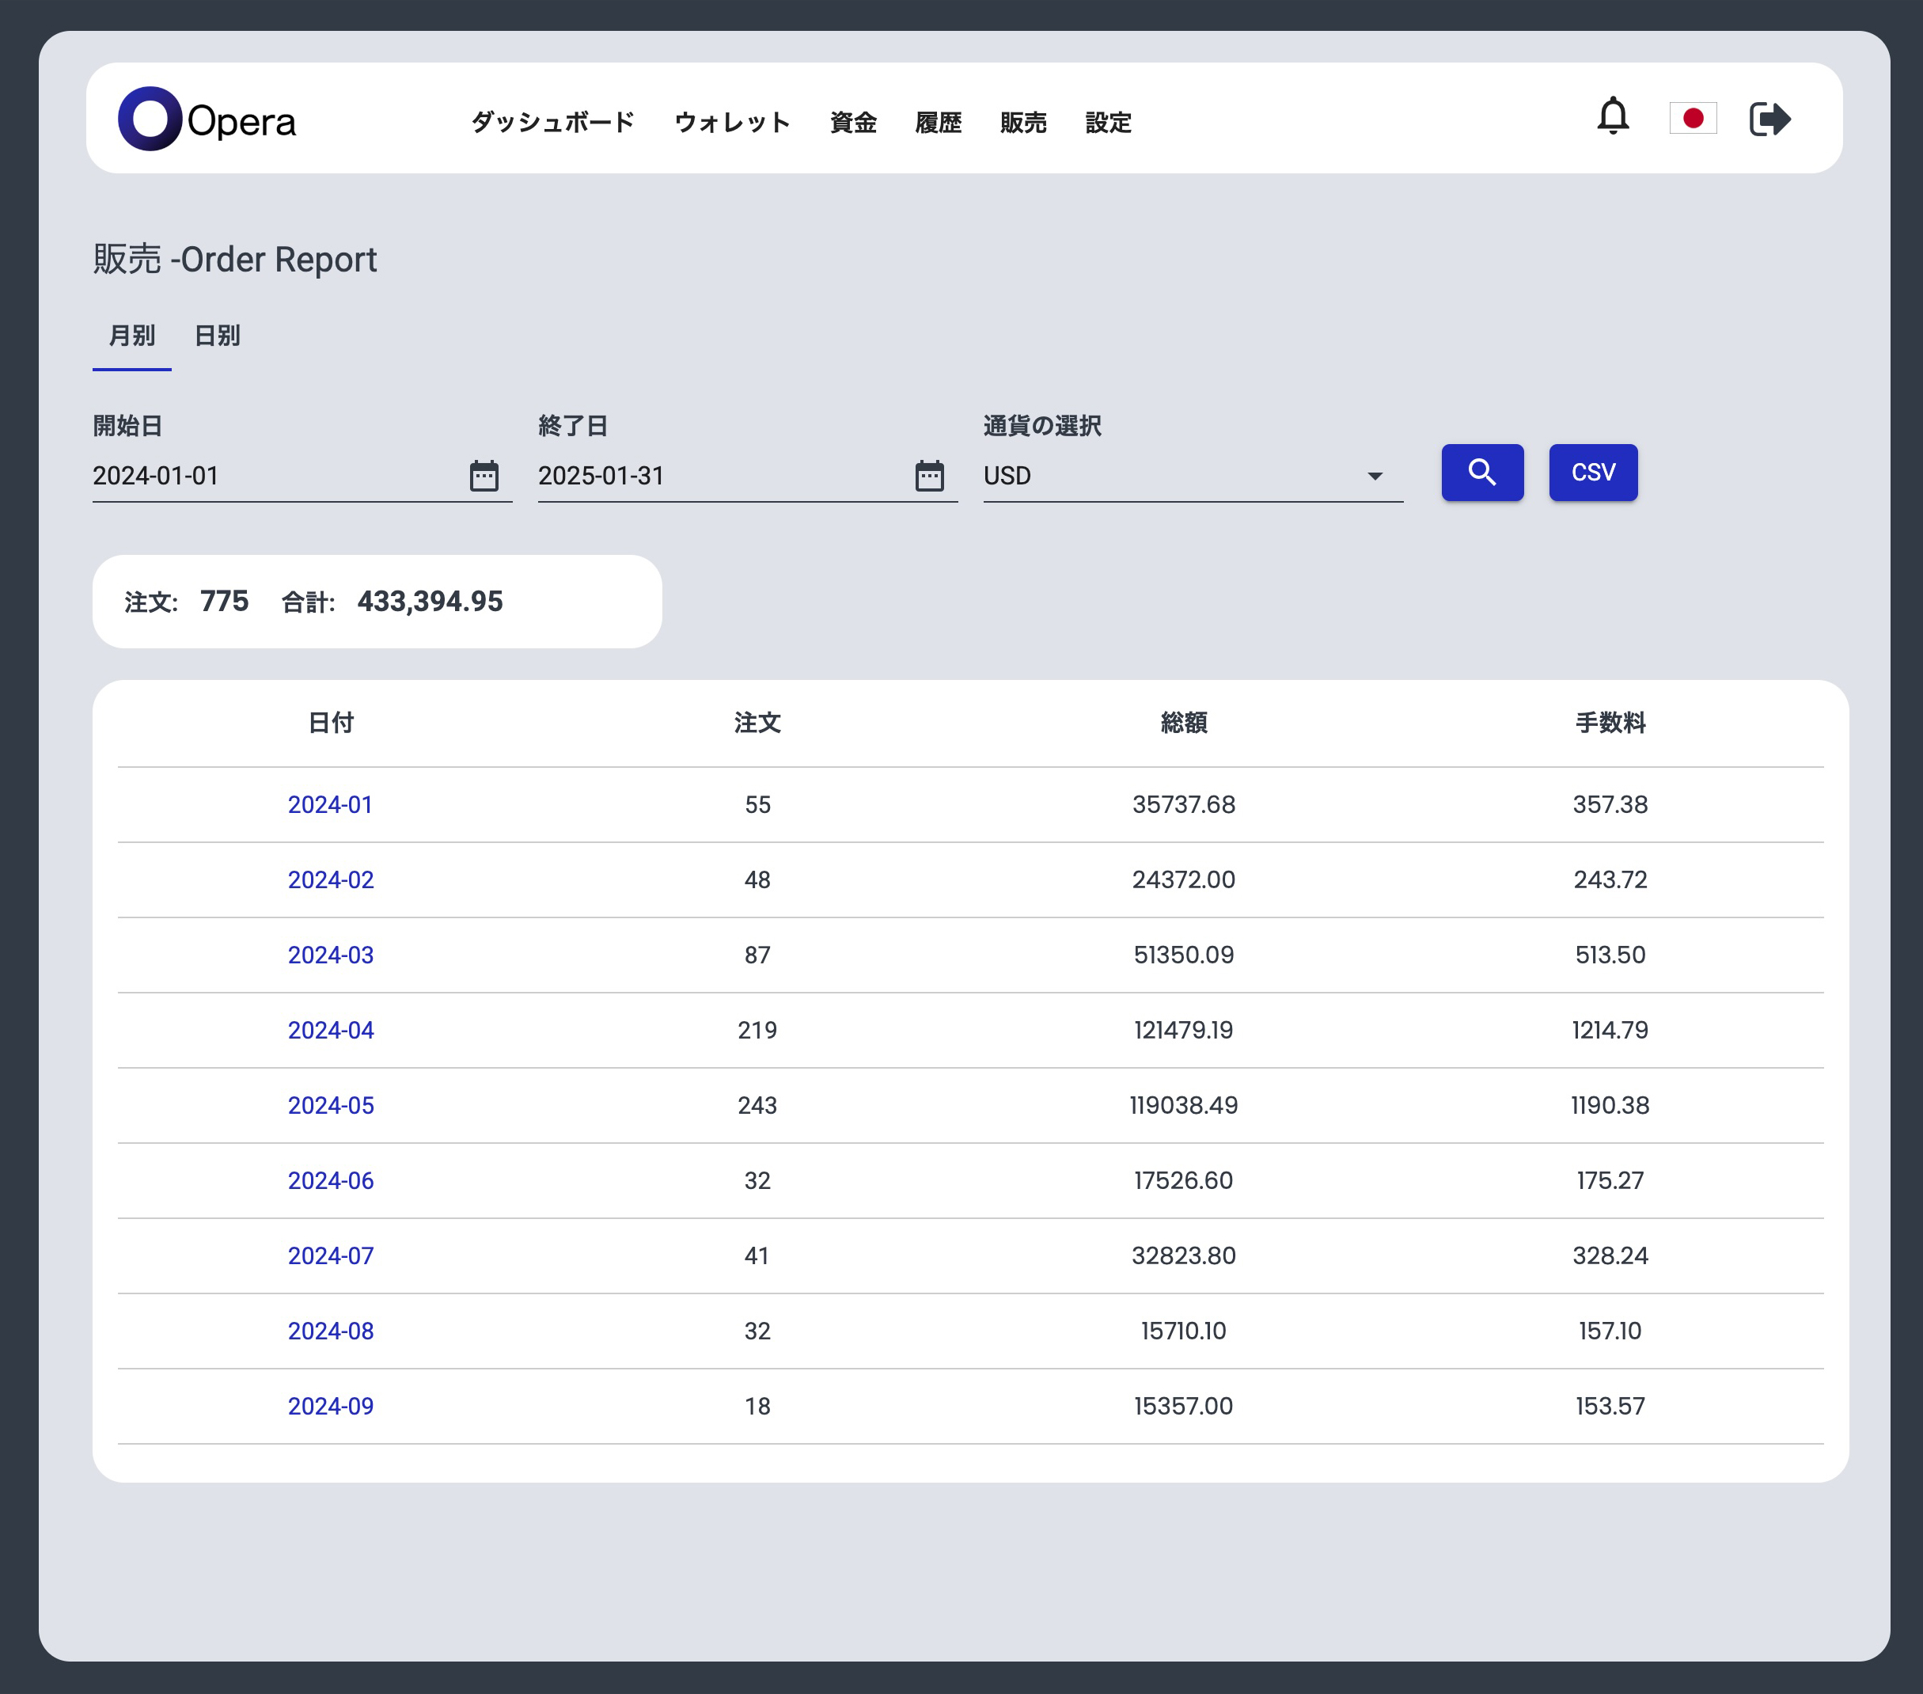Go to the ウォレット menu

[x=732, y=123]
